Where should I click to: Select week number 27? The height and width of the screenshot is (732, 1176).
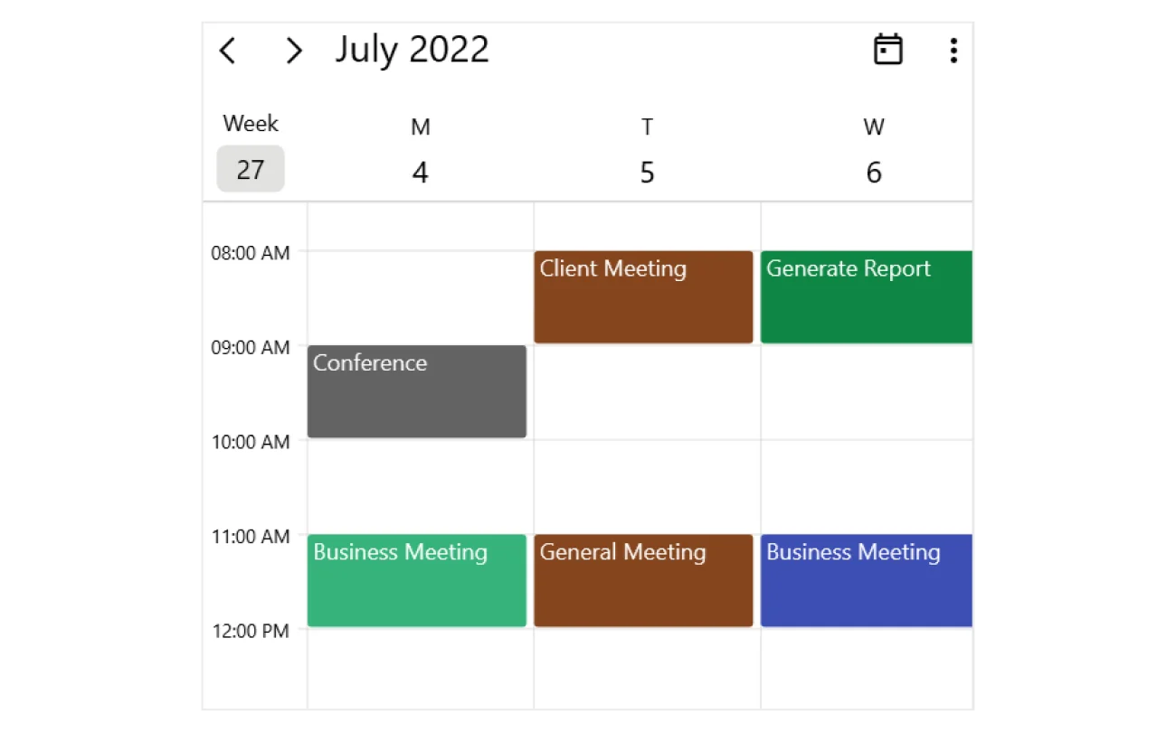(x=250, y=168)
